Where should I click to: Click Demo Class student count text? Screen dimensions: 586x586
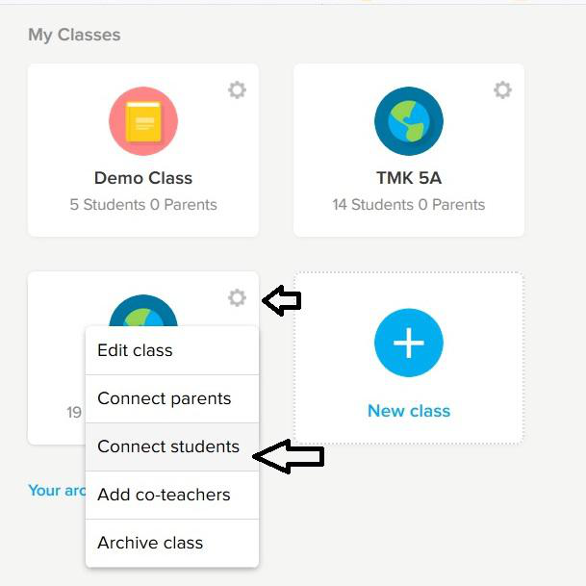tap(143, 204)
